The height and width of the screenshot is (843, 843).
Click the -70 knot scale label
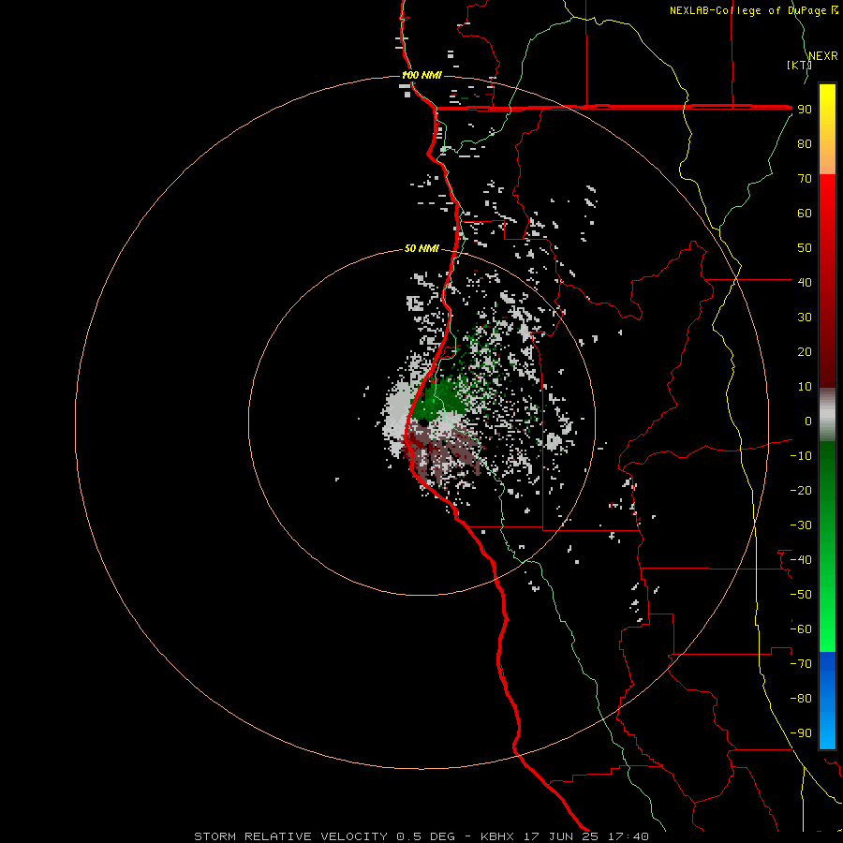(x=801, y=664)
